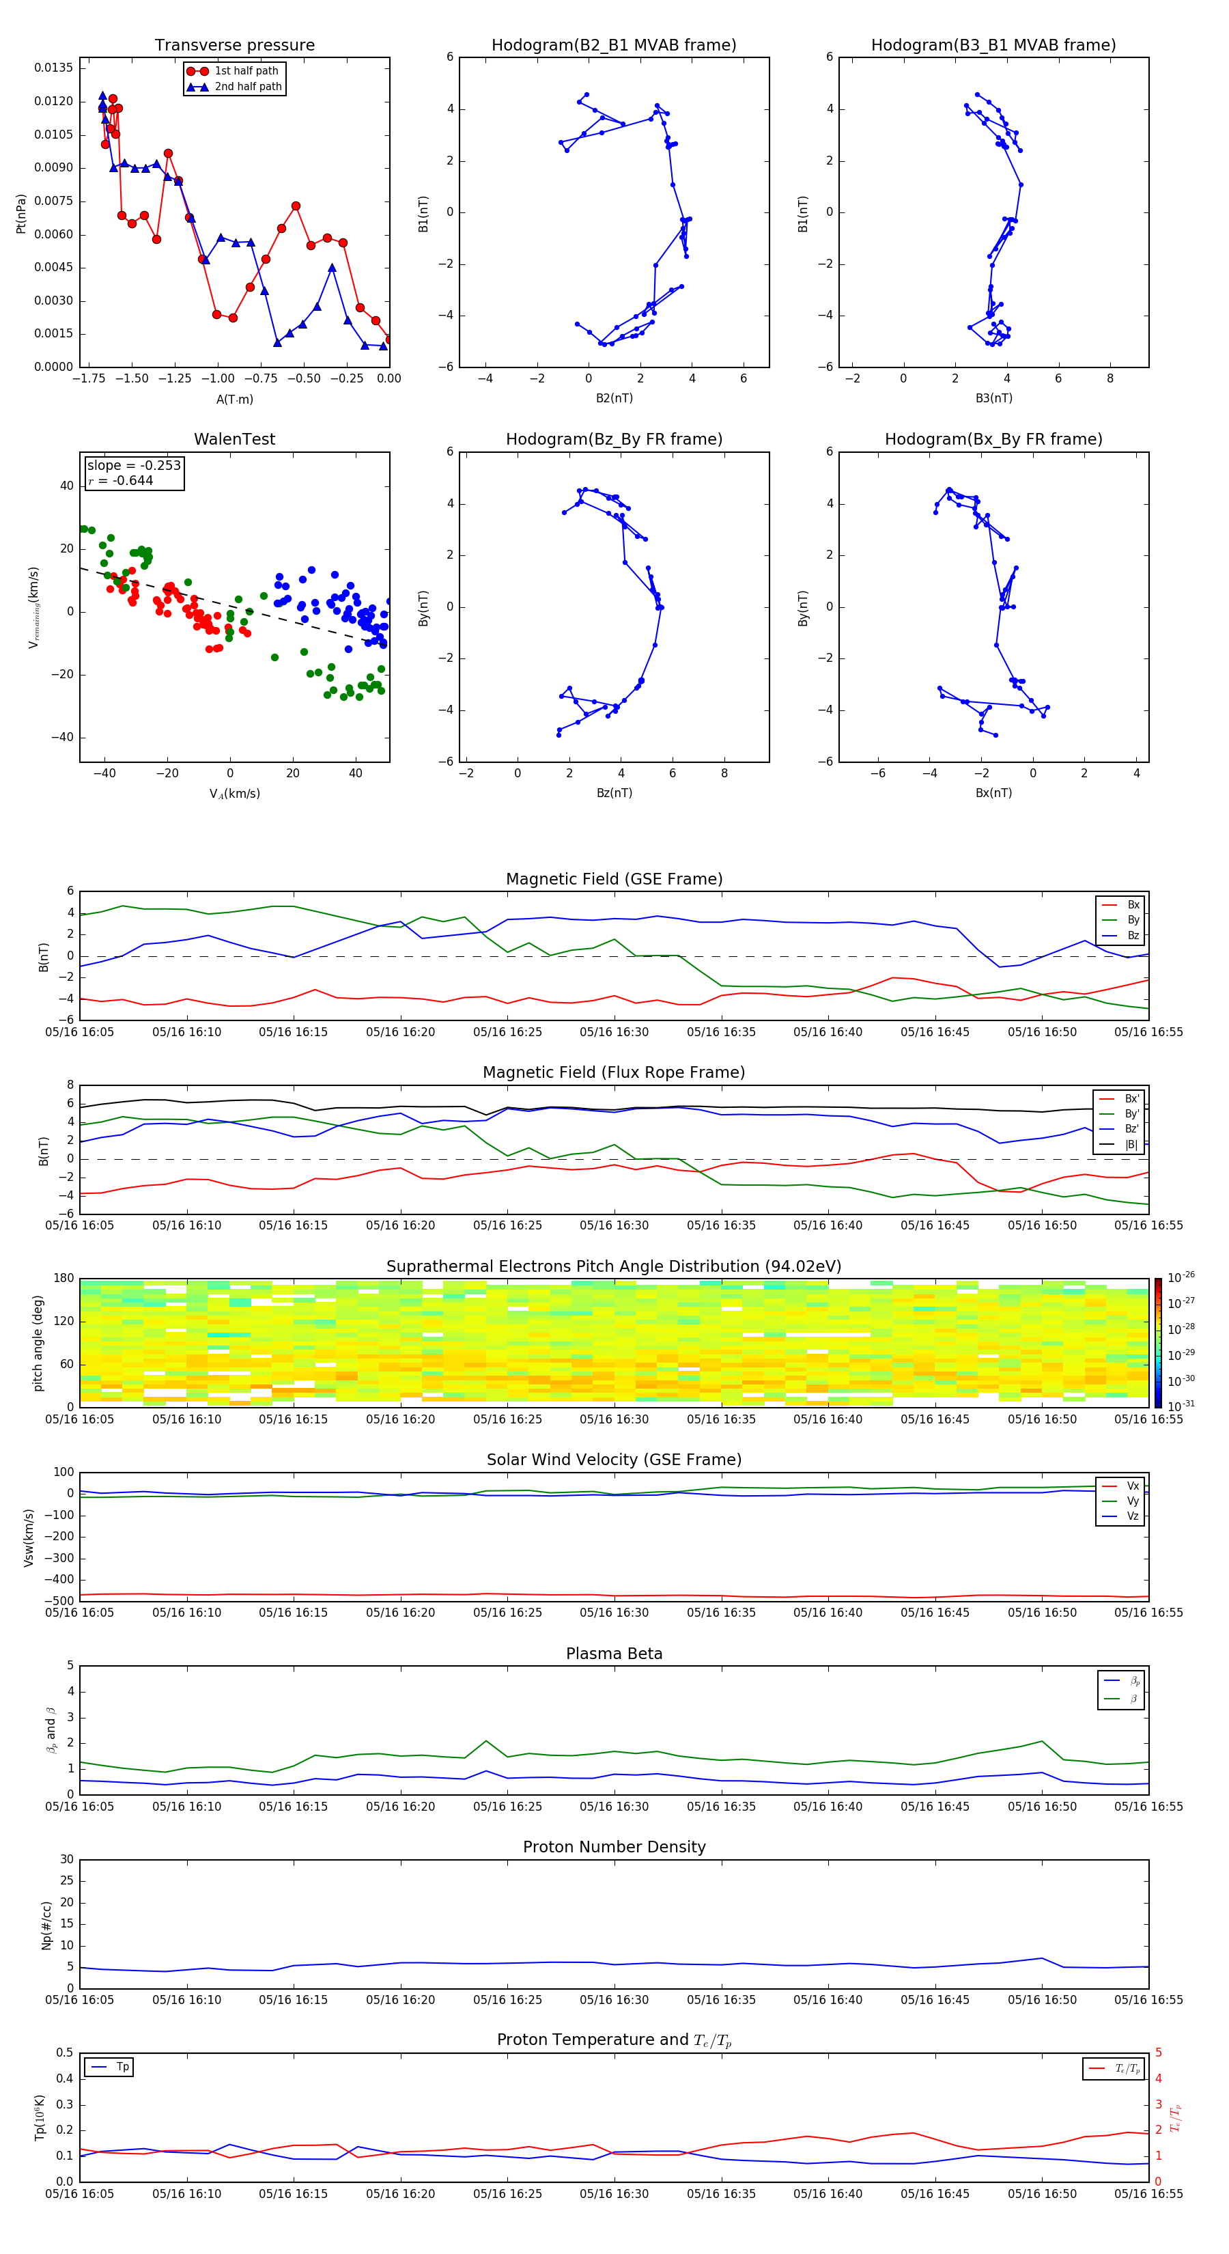Select the By' entry in the flux rope legend
This screenshot has width=1229, height=2254.
tap(1119, 1114)
